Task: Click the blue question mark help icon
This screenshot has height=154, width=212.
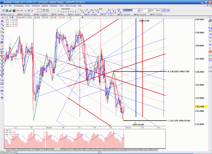Action: pyautogui.click(x=210, y=68)
